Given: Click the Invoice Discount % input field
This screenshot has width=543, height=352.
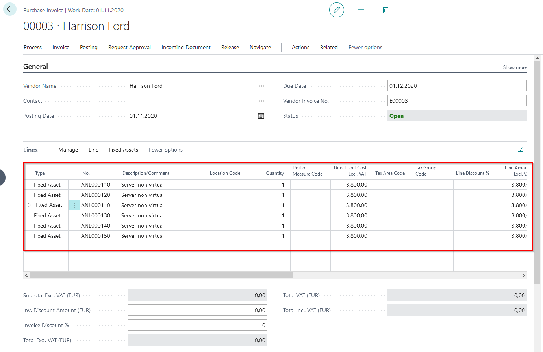Looking at the screenshot, I should [197, 325].
